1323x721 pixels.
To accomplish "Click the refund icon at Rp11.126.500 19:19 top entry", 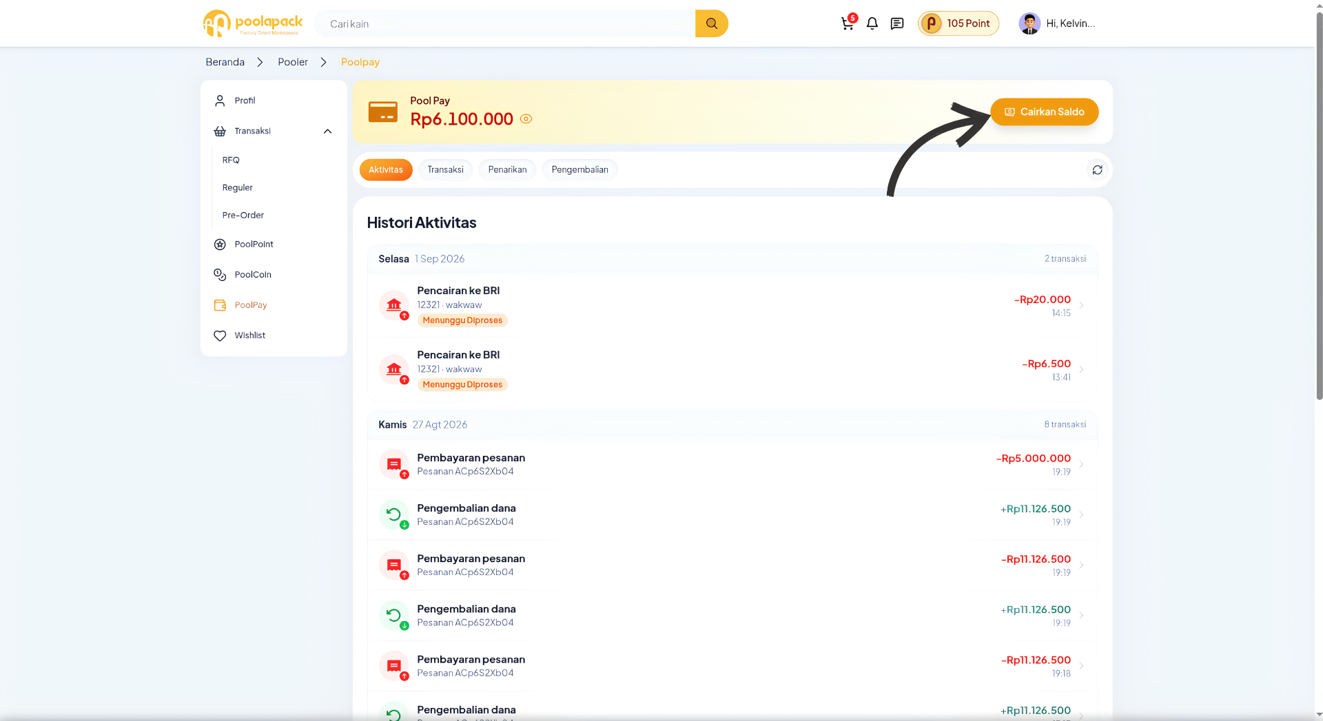I will pos(394,514).
